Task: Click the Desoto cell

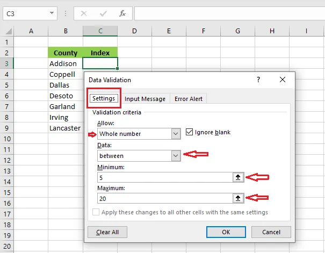Action: pos(66,96)
